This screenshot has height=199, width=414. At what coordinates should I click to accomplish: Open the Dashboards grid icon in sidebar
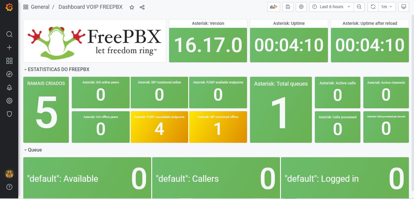click(9, 61)
